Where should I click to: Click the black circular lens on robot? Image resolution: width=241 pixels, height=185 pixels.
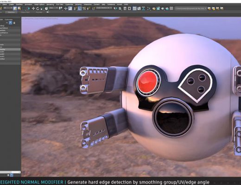click(173, 119)
